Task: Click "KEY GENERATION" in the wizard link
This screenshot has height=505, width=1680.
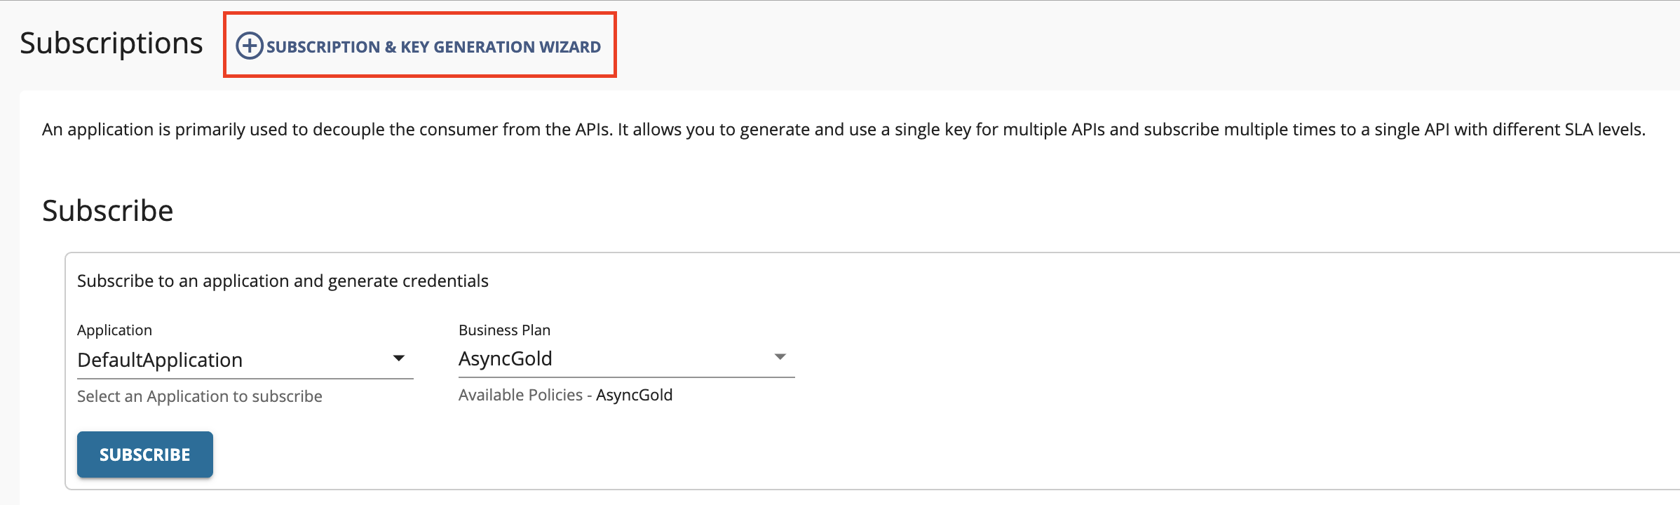Action: point(468,47)
